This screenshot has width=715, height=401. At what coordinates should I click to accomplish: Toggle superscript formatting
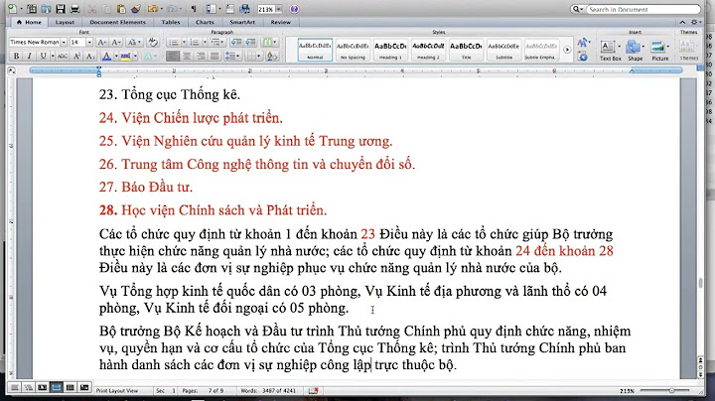[77, 56]
